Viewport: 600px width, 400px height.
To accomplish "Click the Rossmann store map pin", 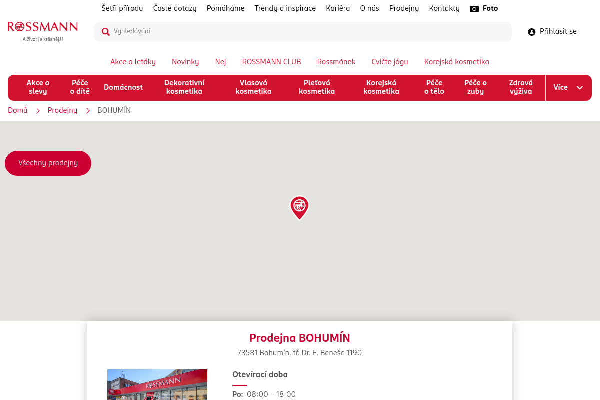I will click(299, 208).
